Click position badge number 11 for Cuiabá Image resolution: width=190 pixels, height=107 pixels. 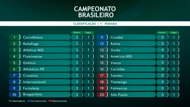(102, 37)
